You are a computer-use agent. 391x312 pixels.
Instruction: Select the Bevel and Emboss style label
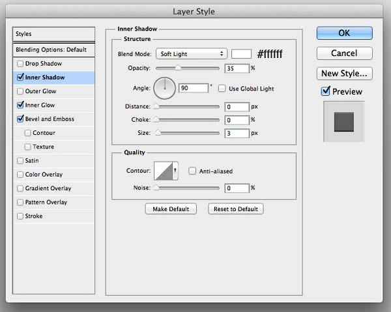click(x=50, y=119)
